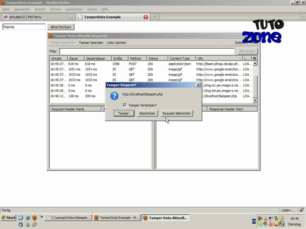Click Tamper beginnen in Tamper Data toolbar

click(x=62, y=43)
